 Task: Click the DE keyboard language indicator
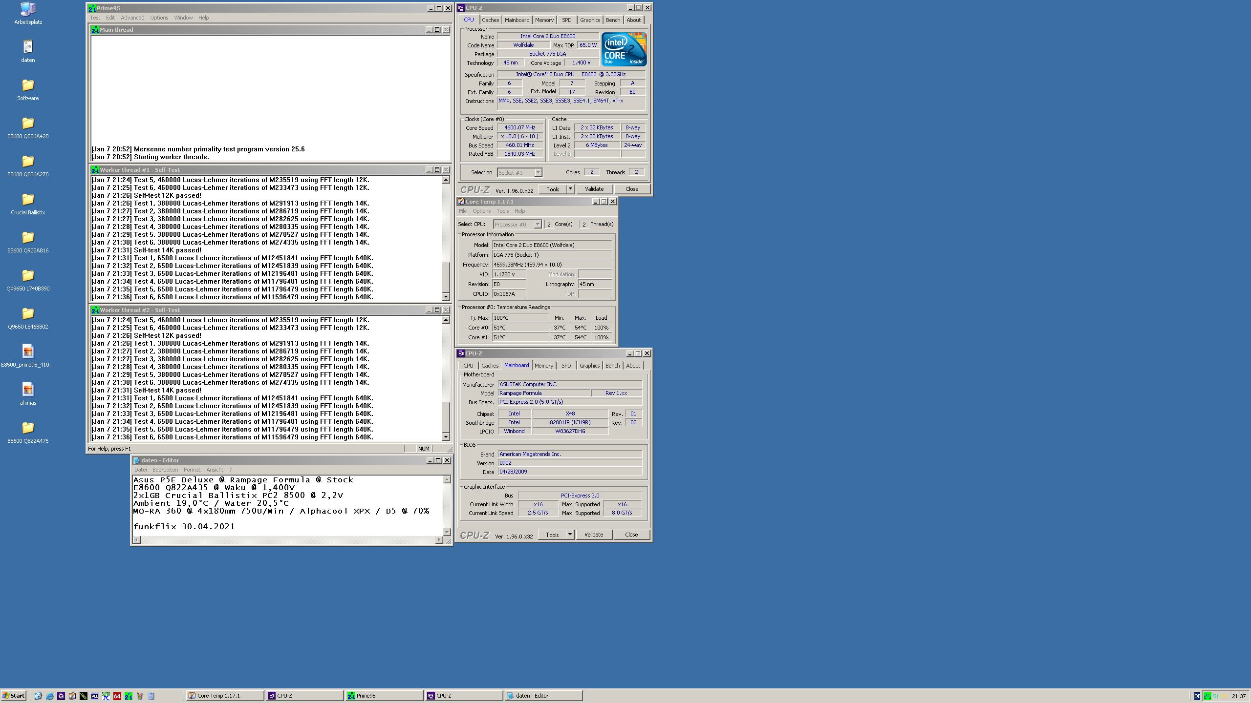[1197, 696]
